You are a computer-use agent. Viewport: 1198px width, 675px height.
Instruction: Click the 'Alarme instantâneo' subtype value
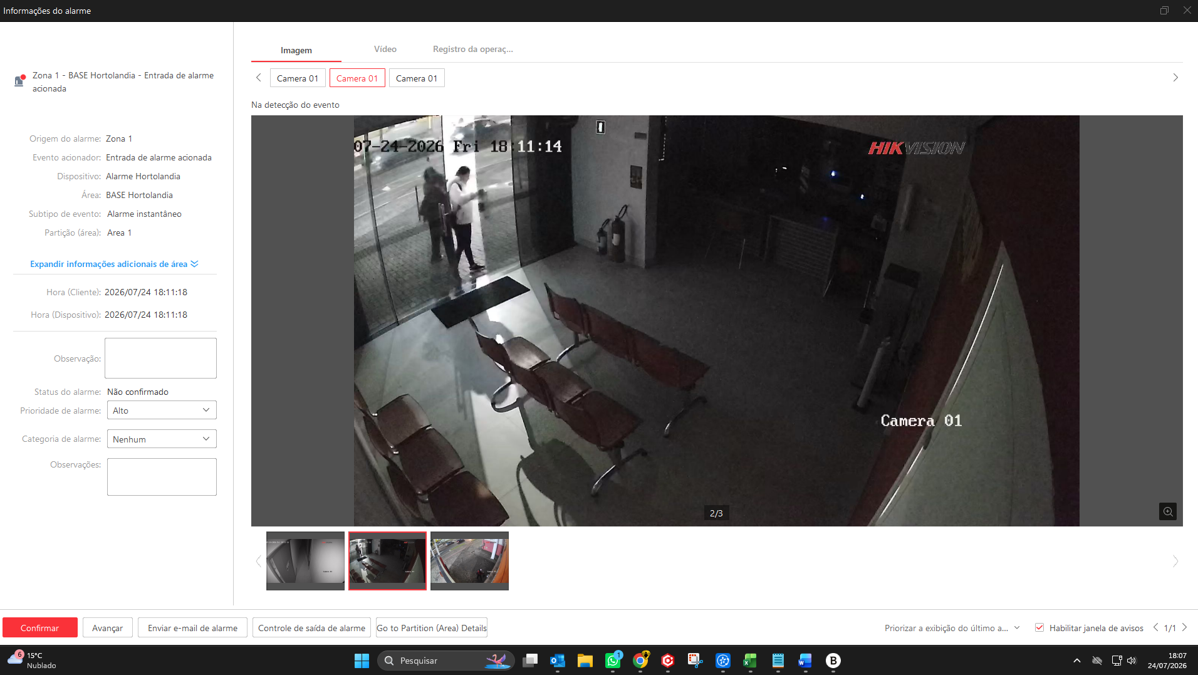144,214
